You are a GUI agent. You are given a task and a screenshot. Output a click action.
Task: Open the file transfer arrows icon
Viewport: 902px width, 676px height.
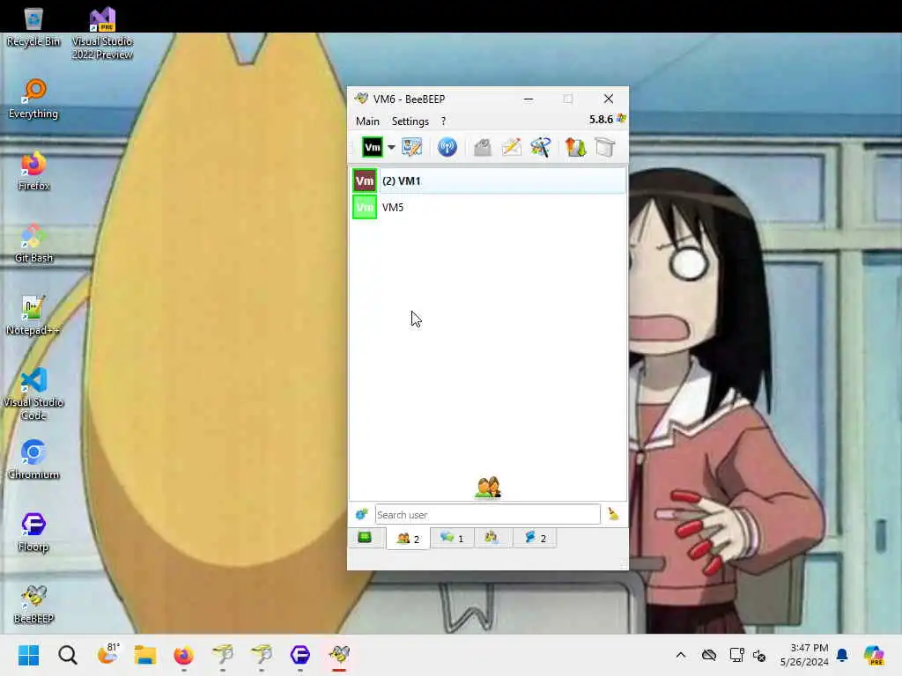[575, 148]
